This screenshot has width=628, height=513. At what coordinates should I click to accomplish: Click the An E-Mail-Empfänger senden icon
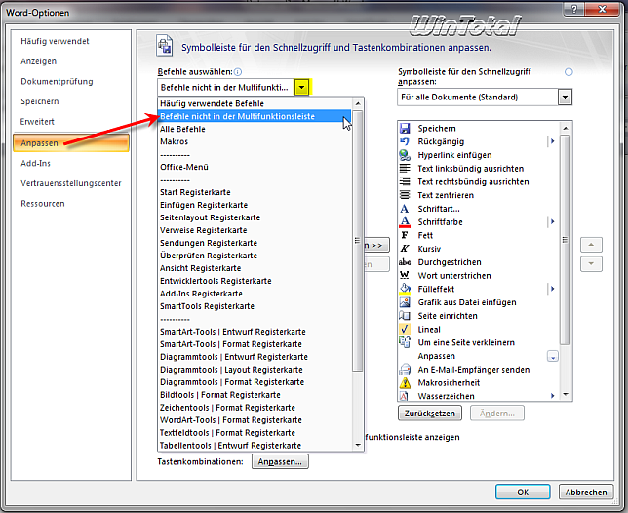[405, 370]
